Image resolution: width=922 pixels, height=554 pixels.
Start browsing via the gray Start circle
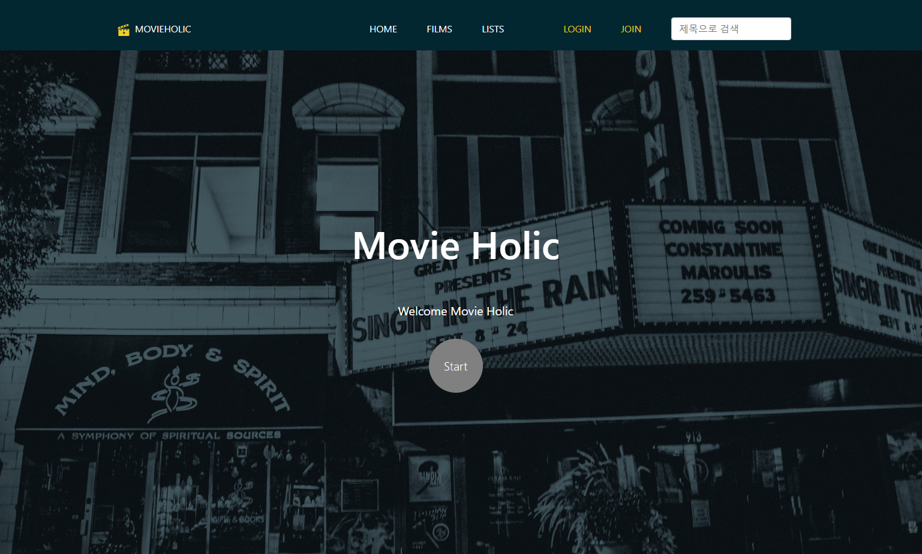click(x=455, y=366)
